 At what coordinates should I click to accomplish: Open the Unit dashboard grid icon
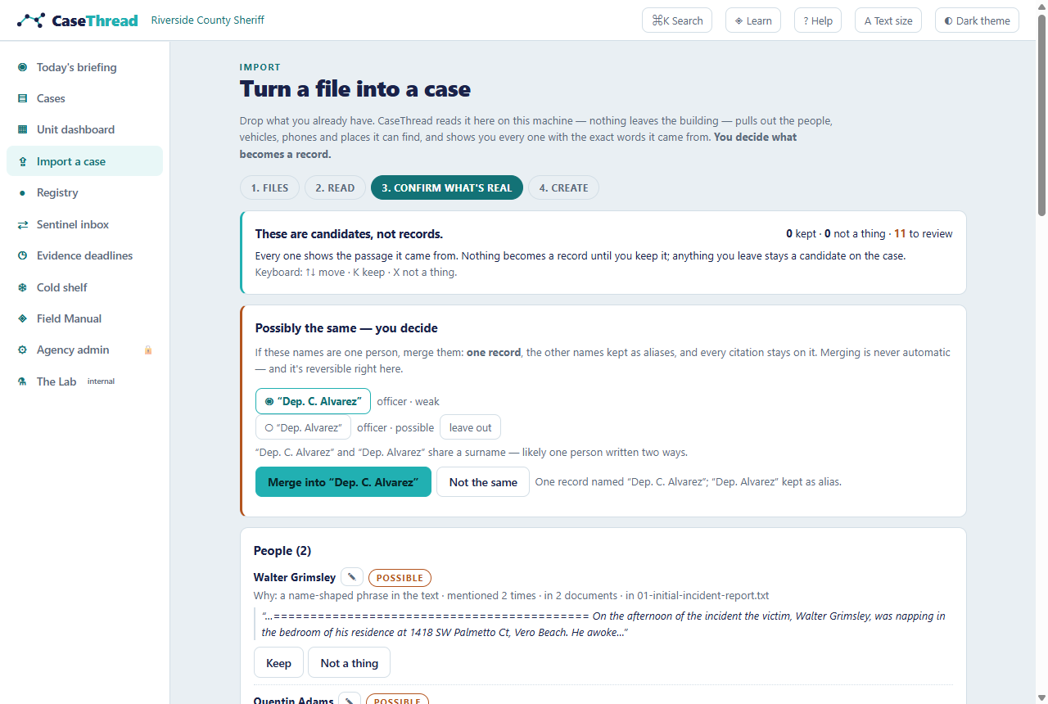[x=22, y=129]
